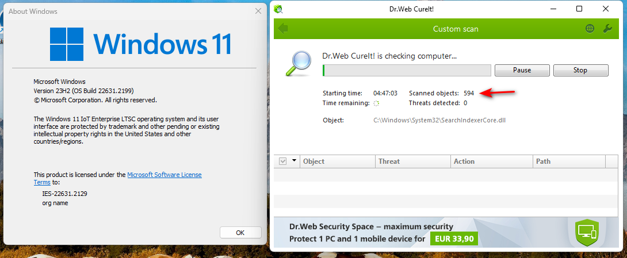The height and width of the screenshot is (258, 627).
Task: Close the About Windows dialog
Action: [x=258, y=11]
